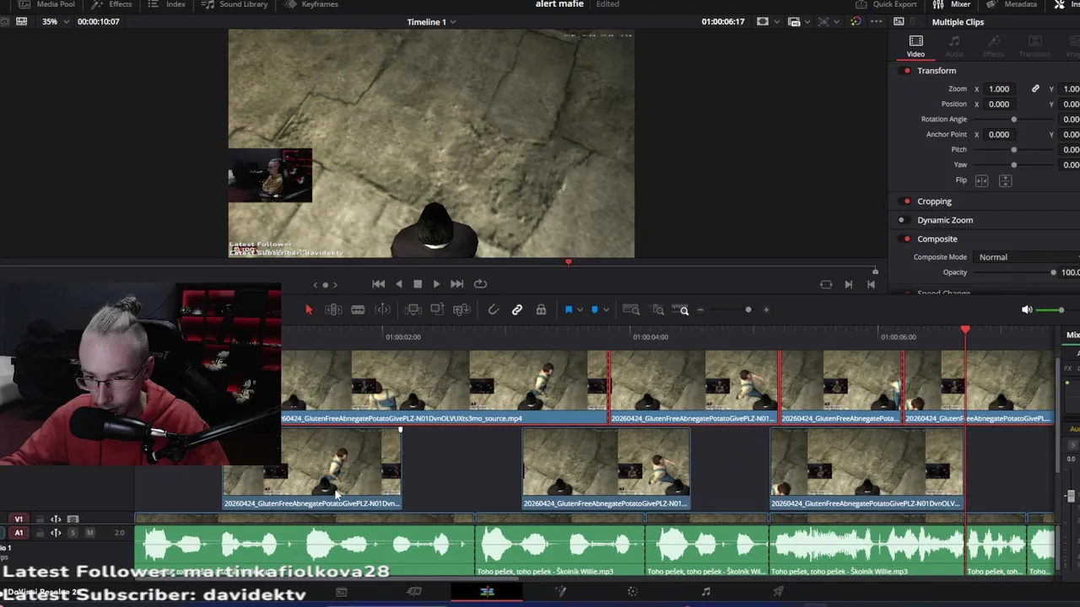Viewport: 1080px width, 607px height.
Task: Open the Effects panel
Action: 111,4
